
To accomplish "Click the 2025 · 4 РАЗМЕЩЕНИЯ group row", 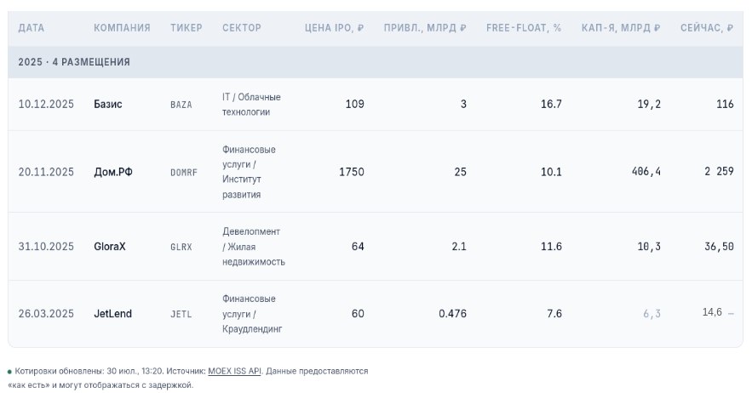I will tap(376, 62).
